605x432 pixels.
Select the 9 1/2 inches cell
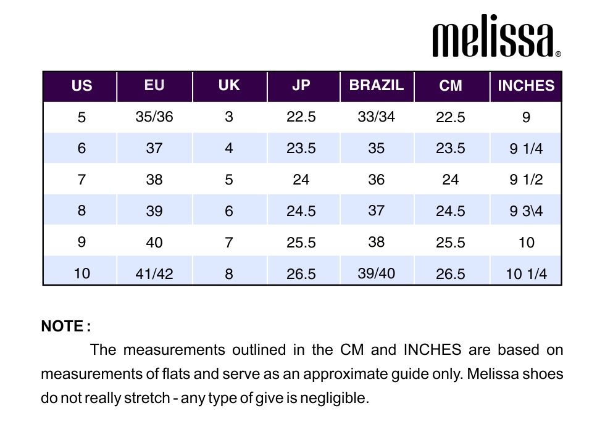point(526,180)
